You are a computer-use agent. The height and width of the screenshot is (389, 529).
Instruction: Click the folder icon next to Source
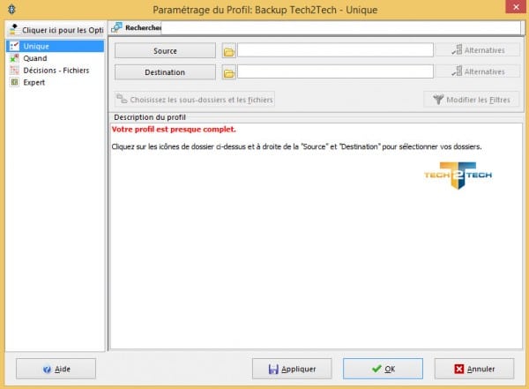pos(227,51)
